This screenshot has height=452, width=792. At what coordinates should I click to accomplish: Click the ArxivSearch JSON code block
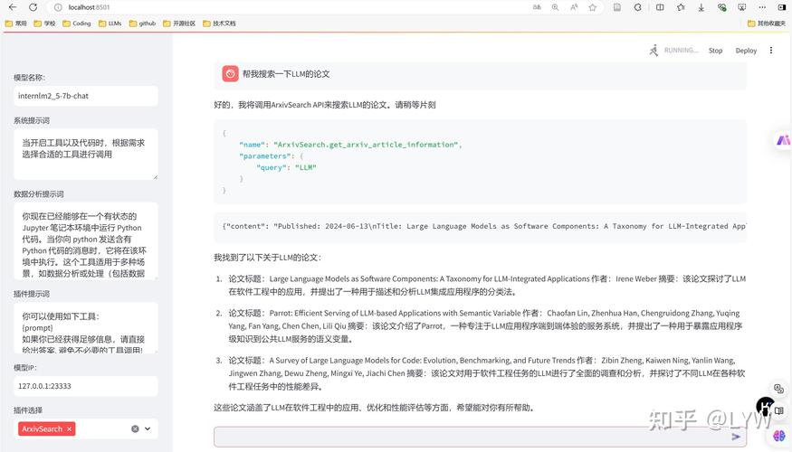click(480, 162)
